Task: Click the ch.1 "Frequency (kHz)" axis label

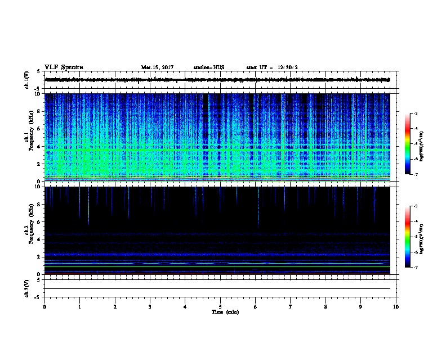Action: click(32, 130)
